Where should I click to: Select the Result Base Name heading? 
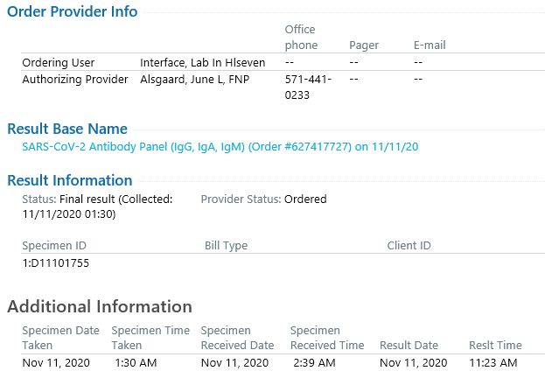pyautogui.click(x=67, y=129)
